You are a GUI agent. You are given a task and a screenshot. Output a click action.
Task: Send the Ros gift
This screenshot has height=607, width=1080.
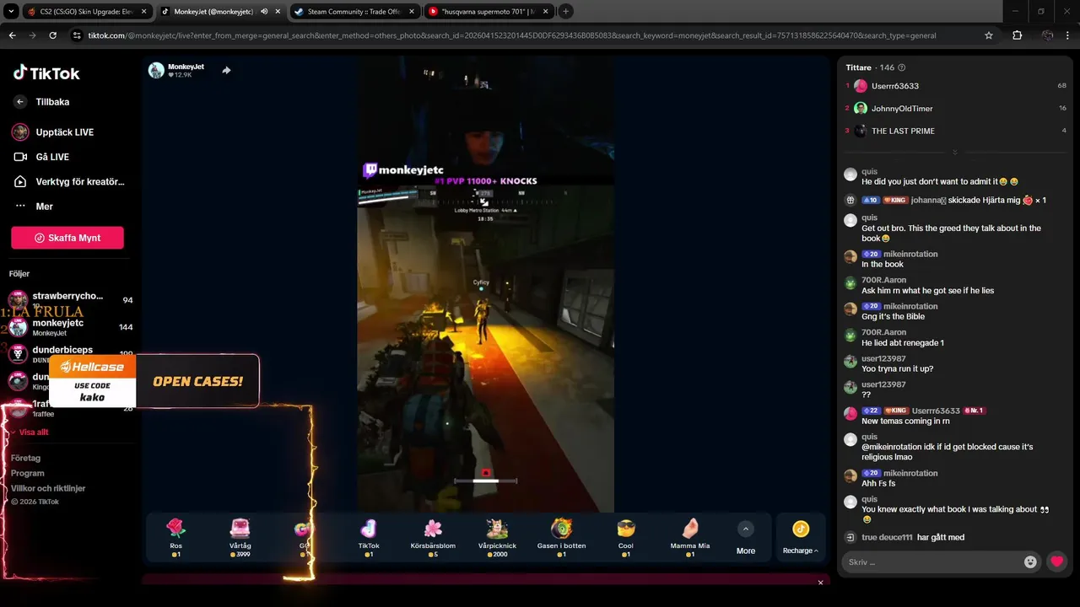click(x=175, y=537)
